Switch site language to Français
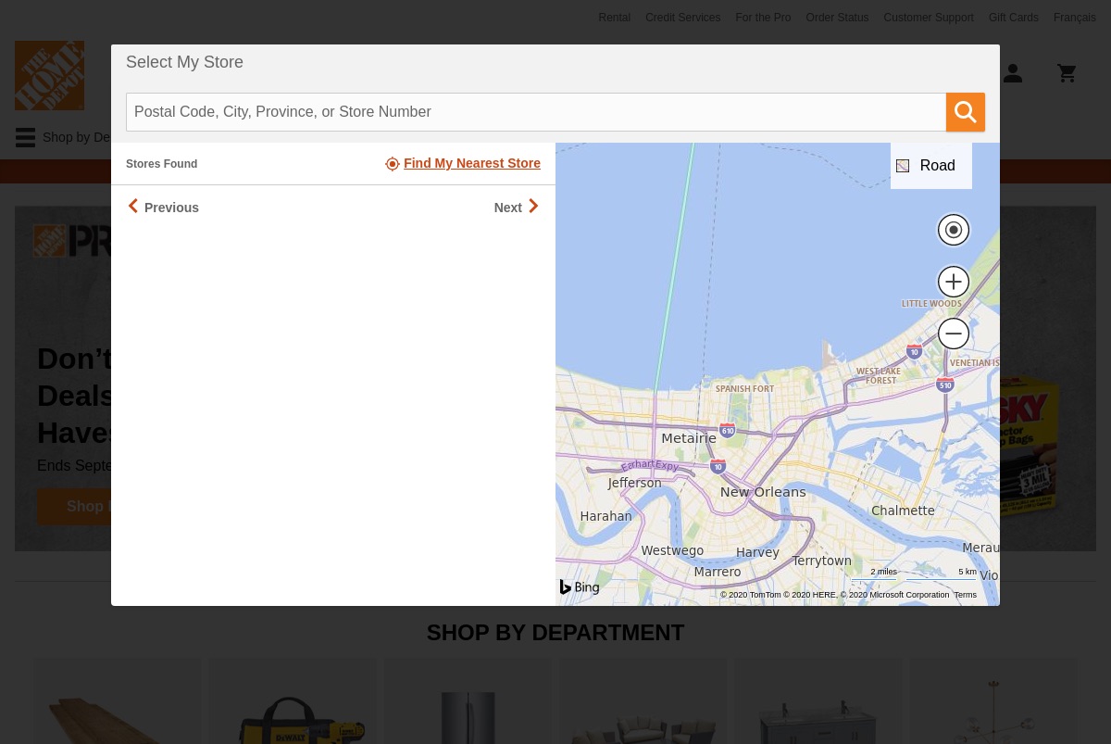The height and width of the screenshot is (744, 1111). [1075, 18]
